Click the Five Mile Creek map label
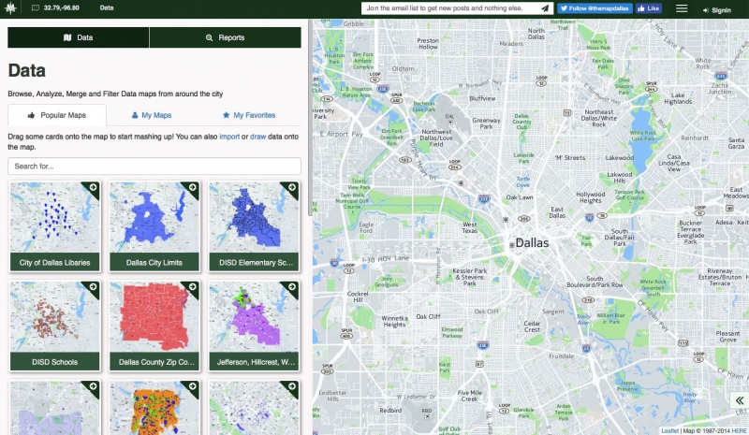This screenshot has width=749, height=435. click(x=470, y=396)
